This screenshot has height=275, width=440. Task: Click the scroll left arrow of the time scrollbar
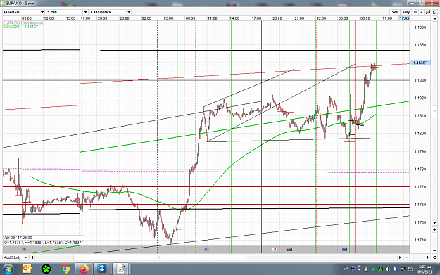[32, 257]
